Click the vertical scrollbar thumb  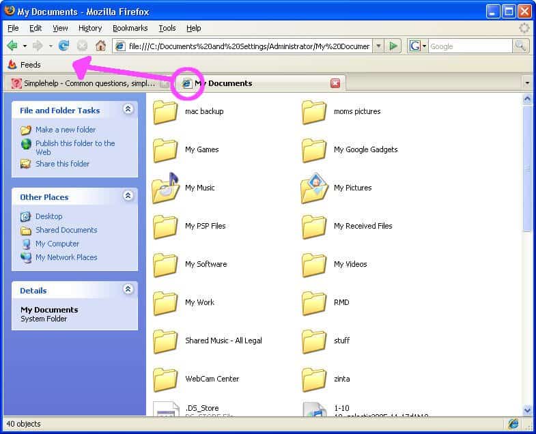527,169
